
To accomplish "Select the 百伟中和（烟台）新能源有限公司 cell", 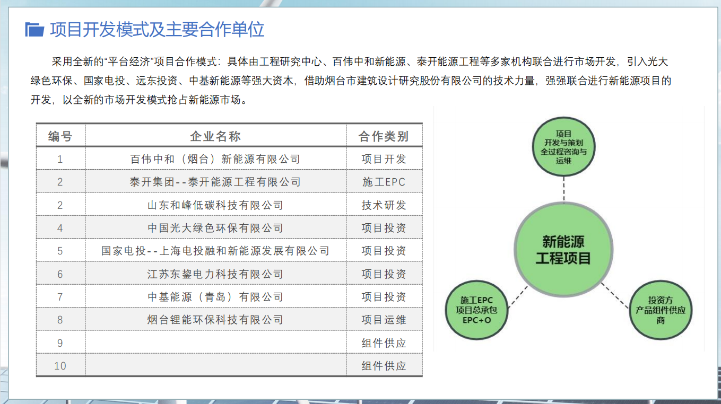I will point(215,159).
